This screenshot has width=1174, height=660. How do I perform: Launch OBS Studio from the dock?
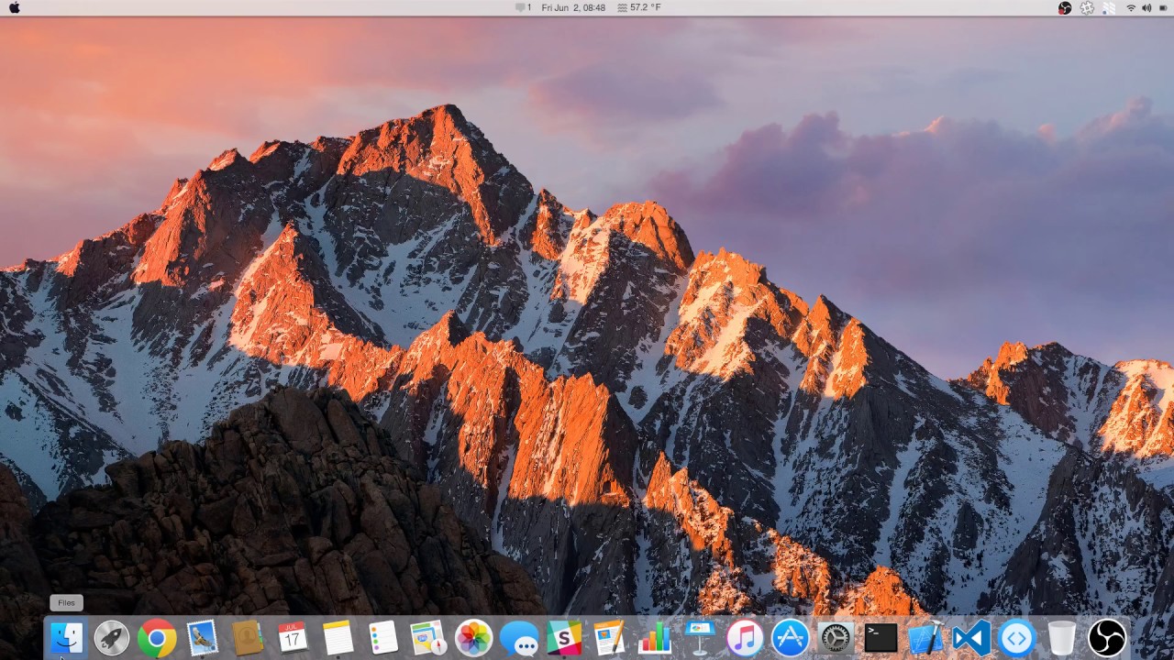[x=1107, y=638]
